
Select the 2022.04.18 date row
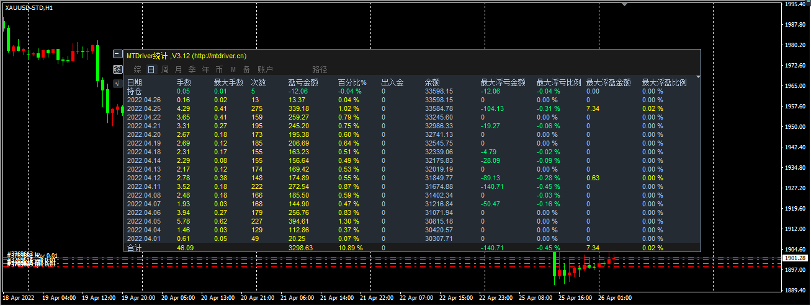143,152
